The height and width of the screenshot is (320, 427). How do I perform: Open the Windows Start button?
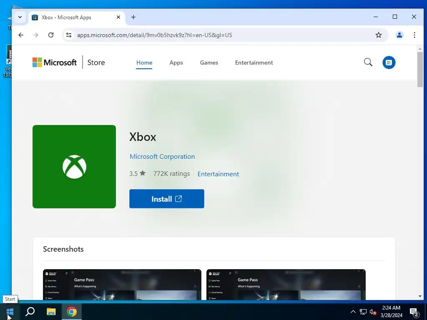tap(10, 312)
